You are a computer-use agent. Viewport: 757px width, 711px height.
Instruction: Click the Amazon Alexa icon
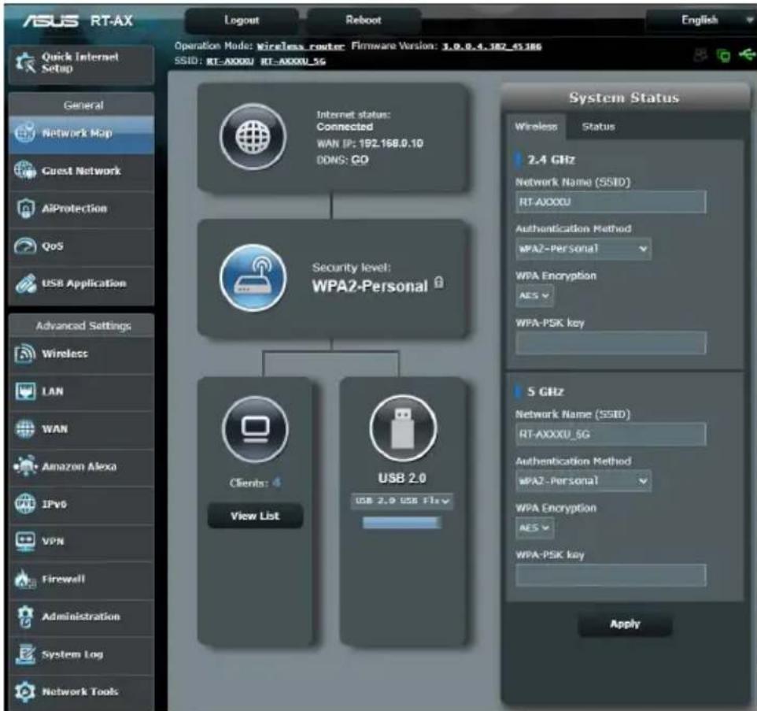pos(25,466)
